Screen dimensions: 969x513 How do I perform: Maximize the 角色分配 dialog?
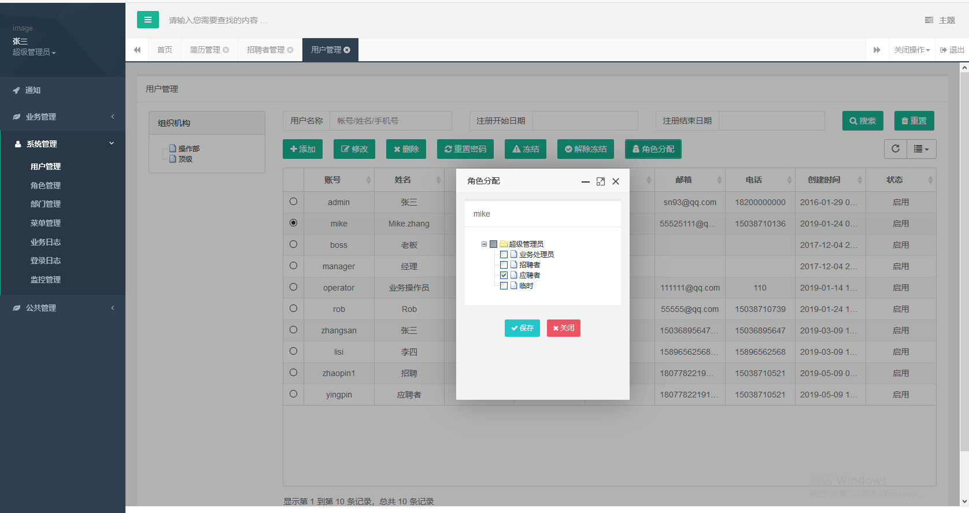(x=601, y=181)
